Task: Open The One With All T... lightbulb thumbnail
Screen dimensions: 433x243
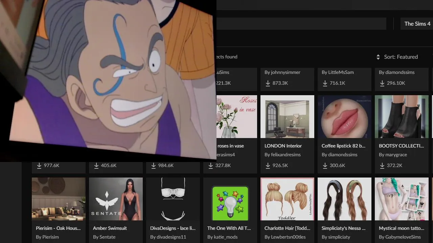Action: [x=230, y=199]
